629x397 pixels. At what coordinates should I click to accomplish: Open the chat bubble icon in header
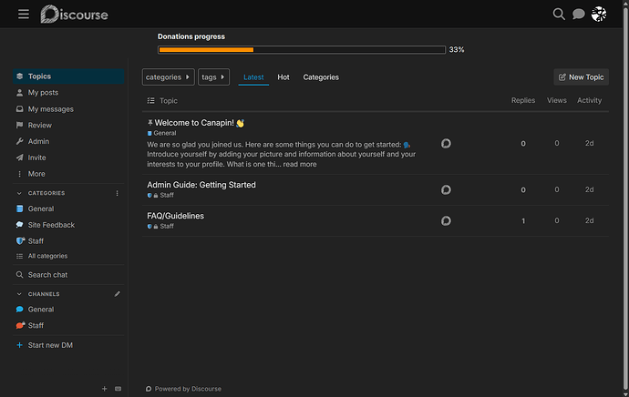[578, 14]
